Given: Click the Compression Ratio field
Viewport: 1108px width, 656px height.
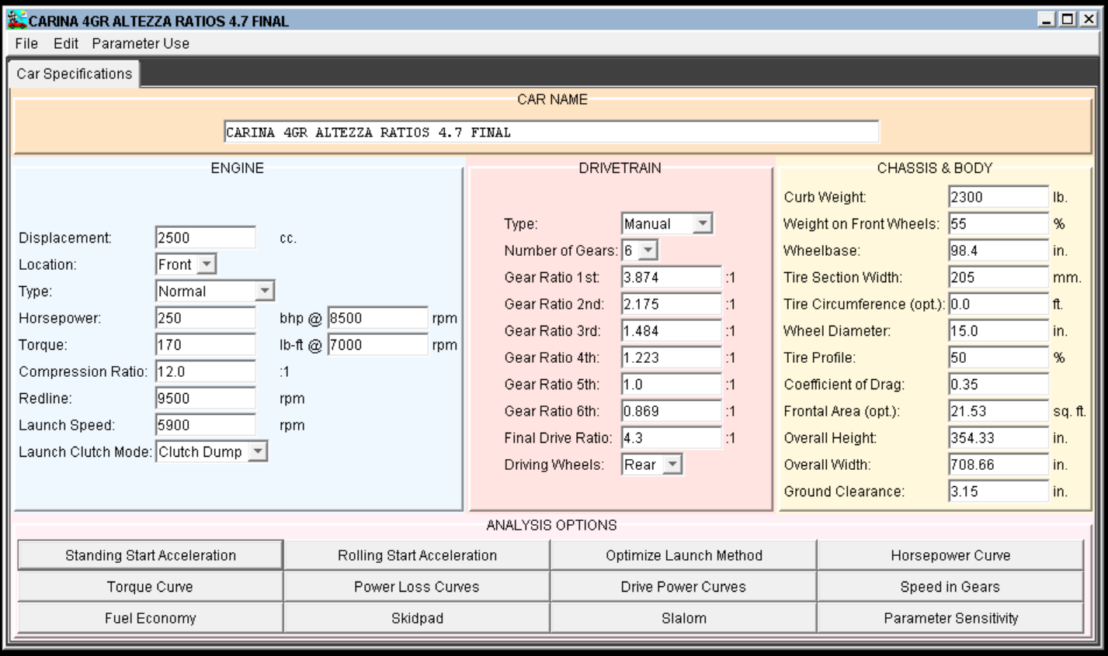Looking at the screenshot, I should pyautogui.click(x=206, y=371).
